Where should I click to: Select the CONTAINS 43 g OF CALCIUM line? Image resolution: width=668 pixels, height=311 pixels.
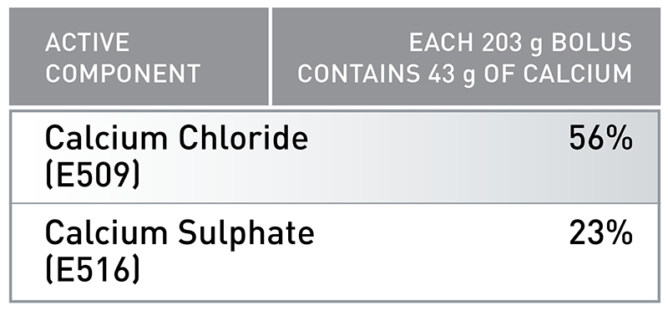click(x=464, y=74)
